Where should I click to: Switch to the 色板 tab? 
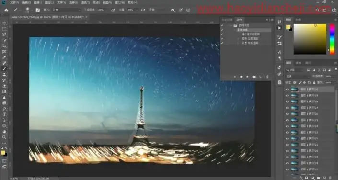pyautogui.click(x=298, y=20)
